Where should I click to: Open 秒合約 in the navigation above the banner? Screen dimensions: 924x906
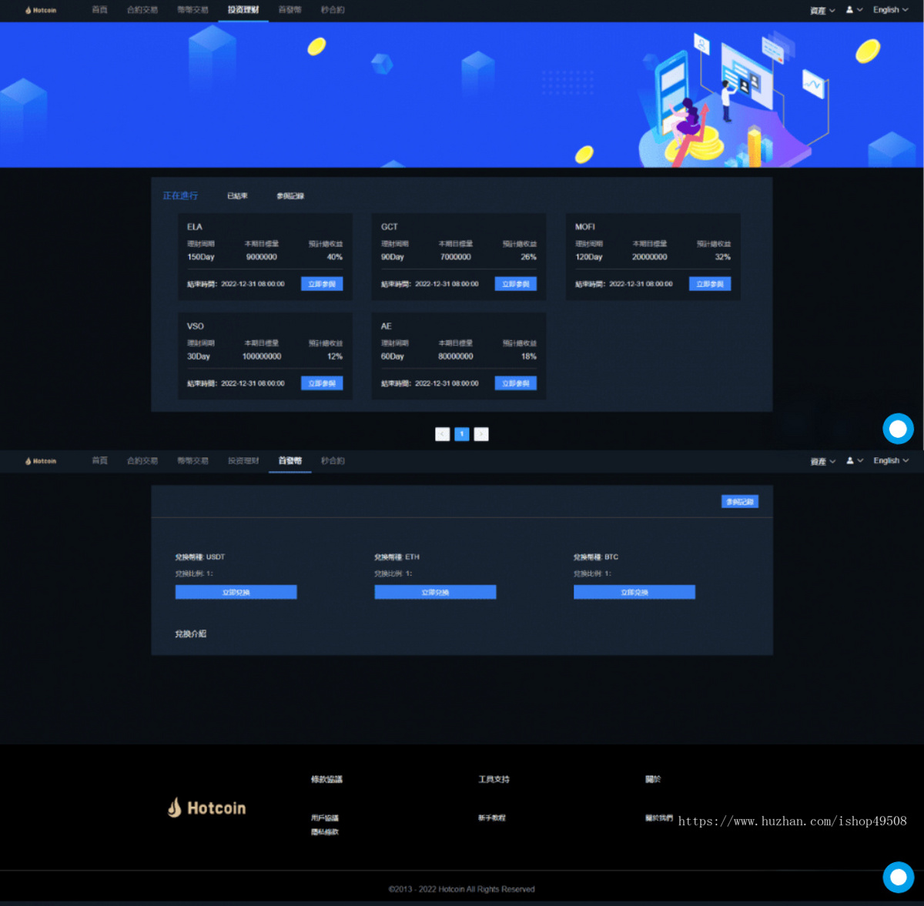333,10
